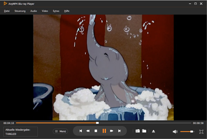This screenshot has width=207, height=139.
Task: Adjust the volume slider handle
Action: click(192, 131)
